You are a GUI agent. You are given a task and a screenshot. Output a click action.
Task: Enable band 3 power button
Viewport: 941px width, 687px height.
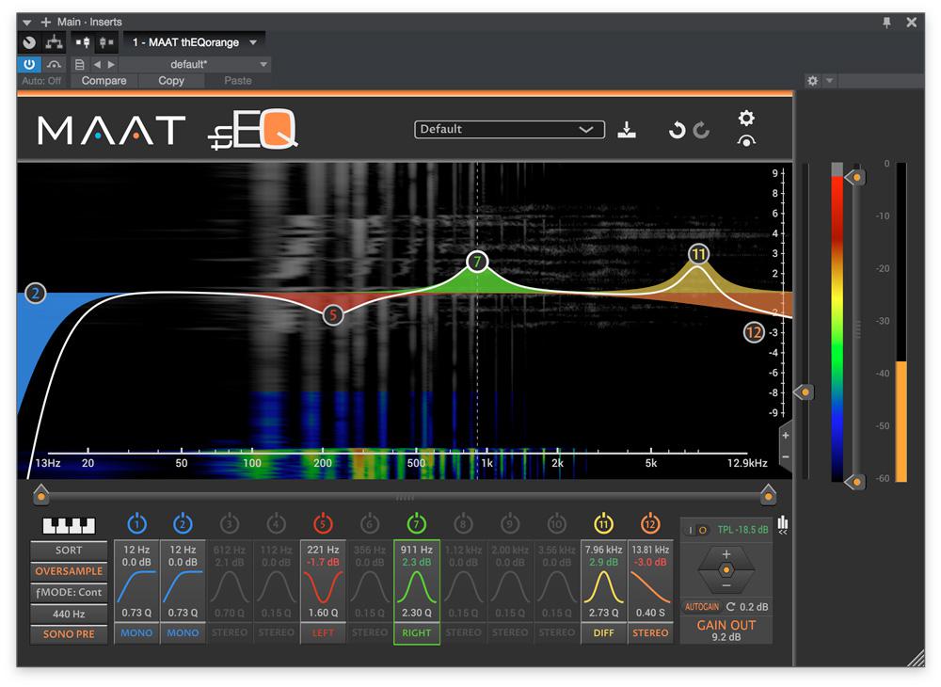230,524
